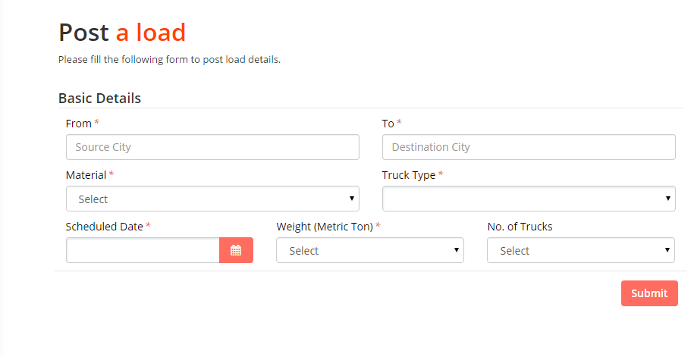Viewport: 694px width, 357px height.
Task: Click the Scheduled Date text field
Action: click(x=143, y=250)
